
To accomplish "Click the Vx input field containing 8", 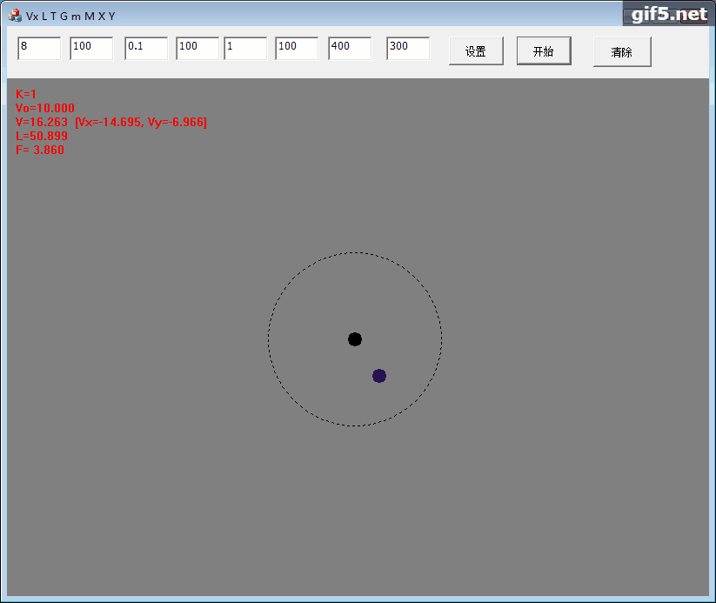I will pos(39,49).
